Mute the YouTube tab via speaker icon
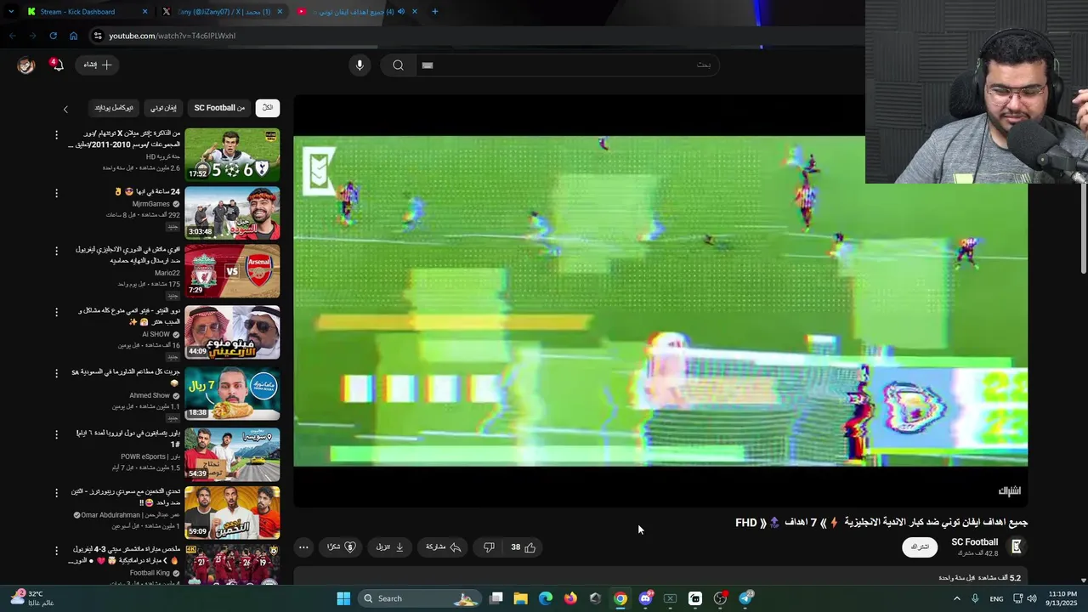The width and height of the screenshot is (1088, 612). [x=400, y=12]
